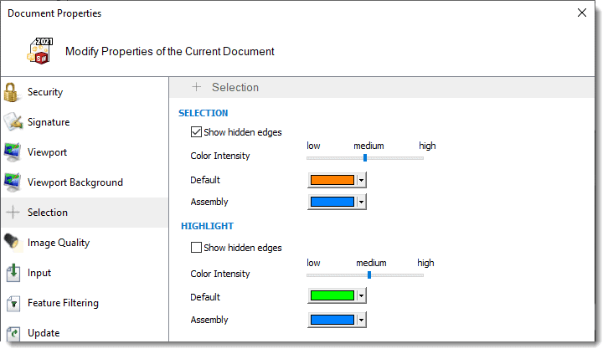This screenshot has width=608, height=354.
Task: Click the Feature Filtering icon
Action: (x=13, y=303)
